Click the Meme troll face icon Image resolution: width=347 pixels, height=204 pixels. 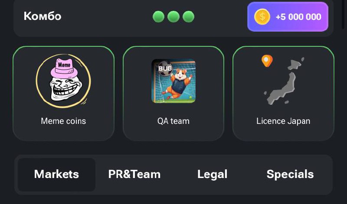tap(63, 81)
